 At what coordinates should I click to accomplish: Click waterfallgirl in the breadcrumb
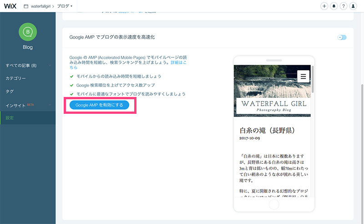[x=40, y=6]
